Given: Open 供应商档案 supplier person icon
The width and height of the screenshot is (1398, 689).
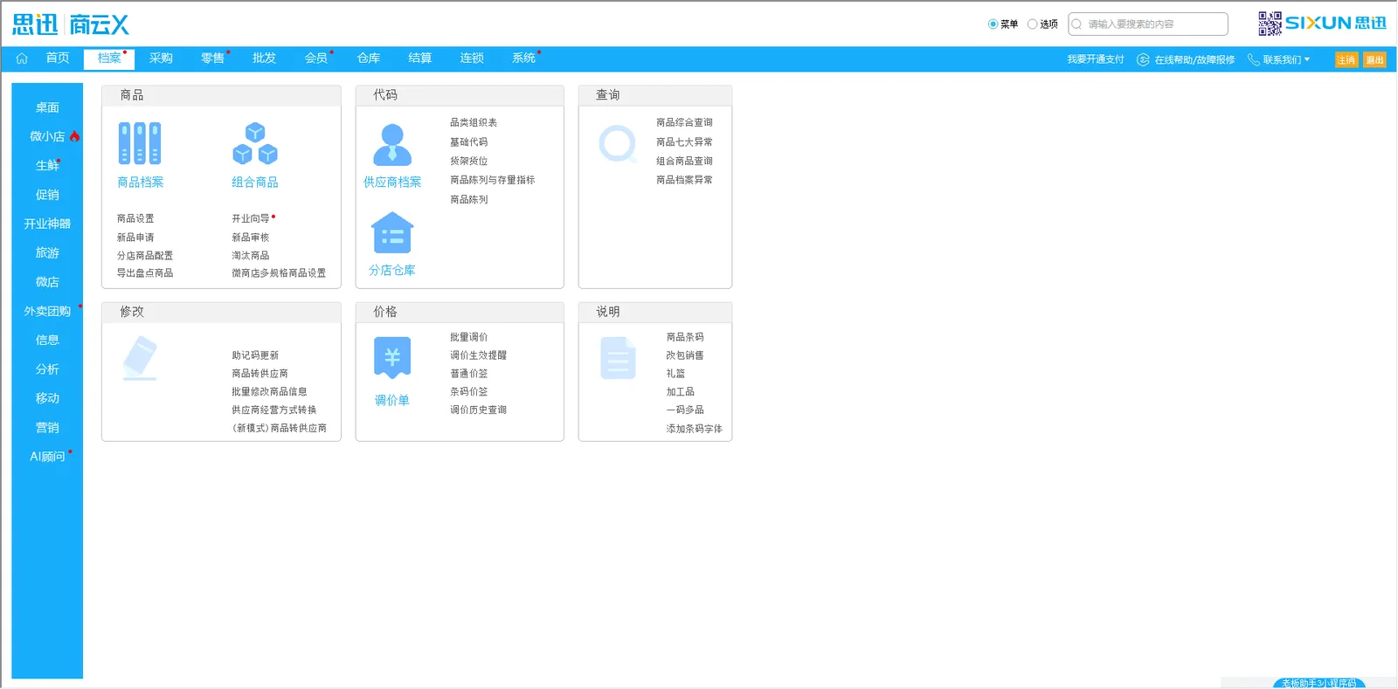Looking at the screenshot, I should tap(392, 144).
